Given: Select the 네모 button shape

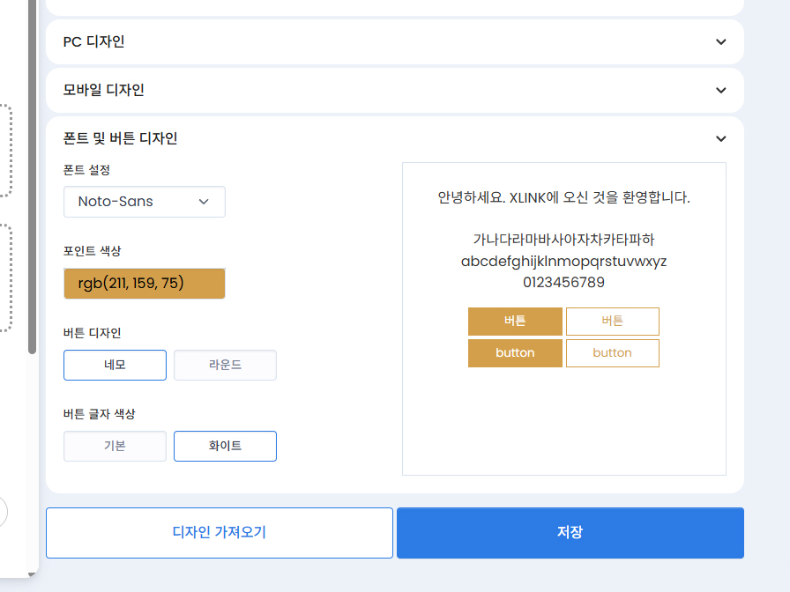Looking at the screenshot, I should click(115, 366).
